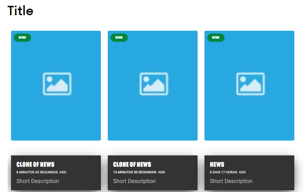Image resolution: width=305 pixels, height=192 pixels.
Task: Click the "6 DIAS 17 HORAS AGO" timestamp
Action: pos(228,172)
